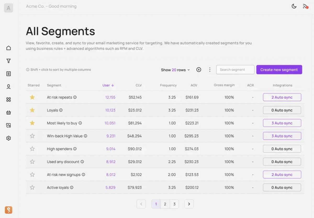Open the Home icon in sidebar
314x218 pixels.
8,48
